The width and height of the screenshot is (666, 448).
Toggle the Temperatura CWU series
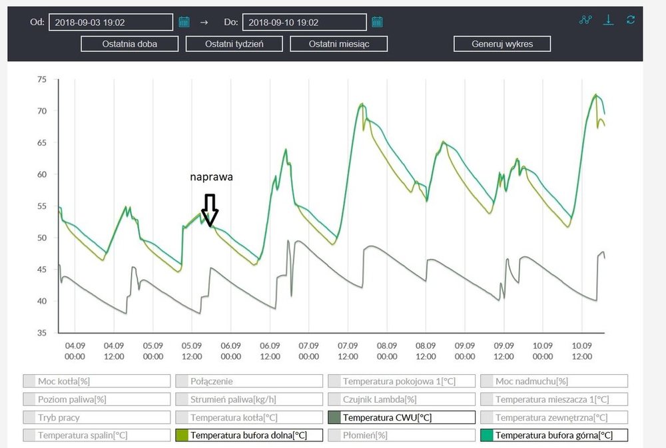(401, 417)
